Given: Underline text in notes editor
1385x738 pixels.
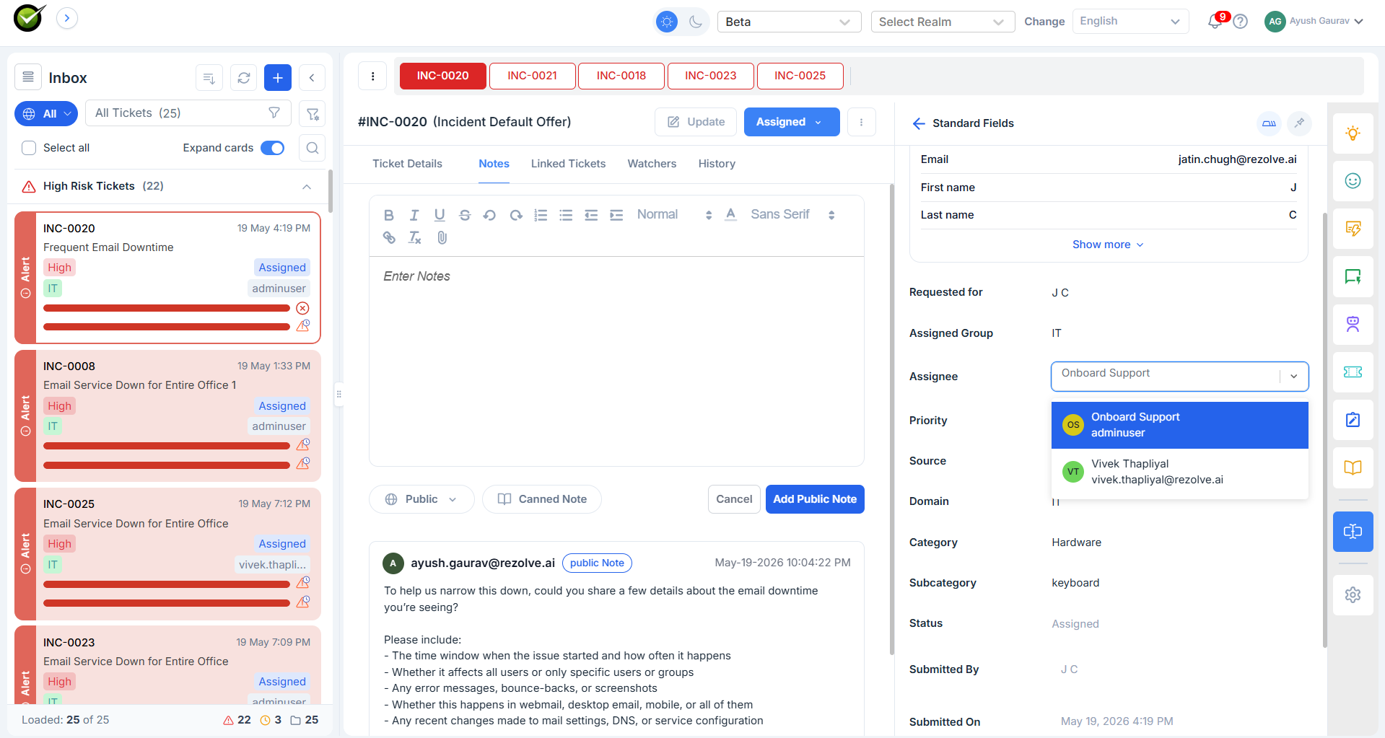Looking at the screenshot, I should (440, 215).
